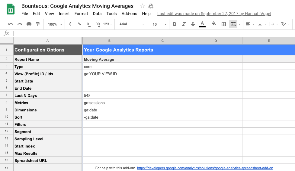This screenshot has height=171, width=295.
Task: Open the Google Sheets home icon
Action: pos(11,9)
